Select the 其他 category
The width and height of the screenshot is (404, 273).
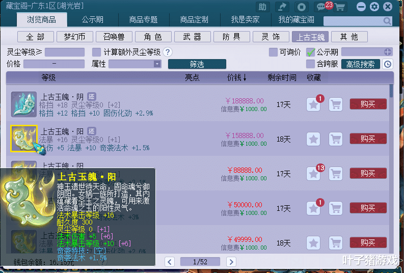[x=349, y=37]
